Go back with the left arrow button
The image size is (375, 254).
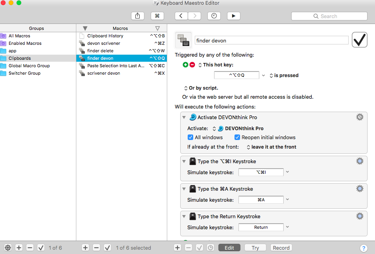click(181, 16)
